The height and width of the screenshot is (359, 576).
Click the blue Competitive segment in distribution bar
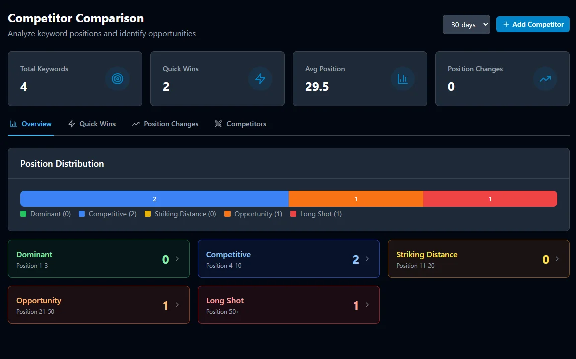pos(154,199)
